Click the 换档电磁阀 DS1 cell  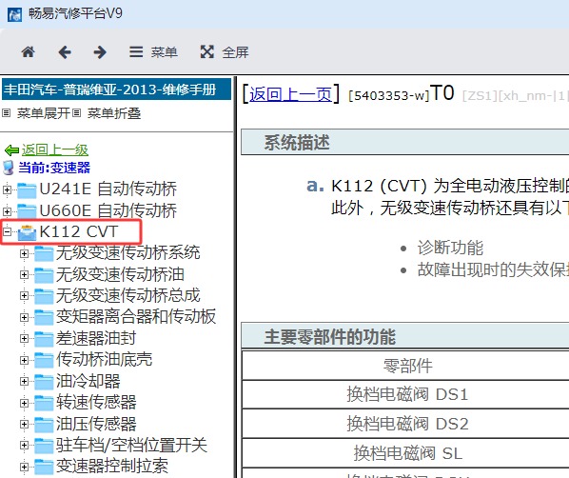click(x=407, y=394)
